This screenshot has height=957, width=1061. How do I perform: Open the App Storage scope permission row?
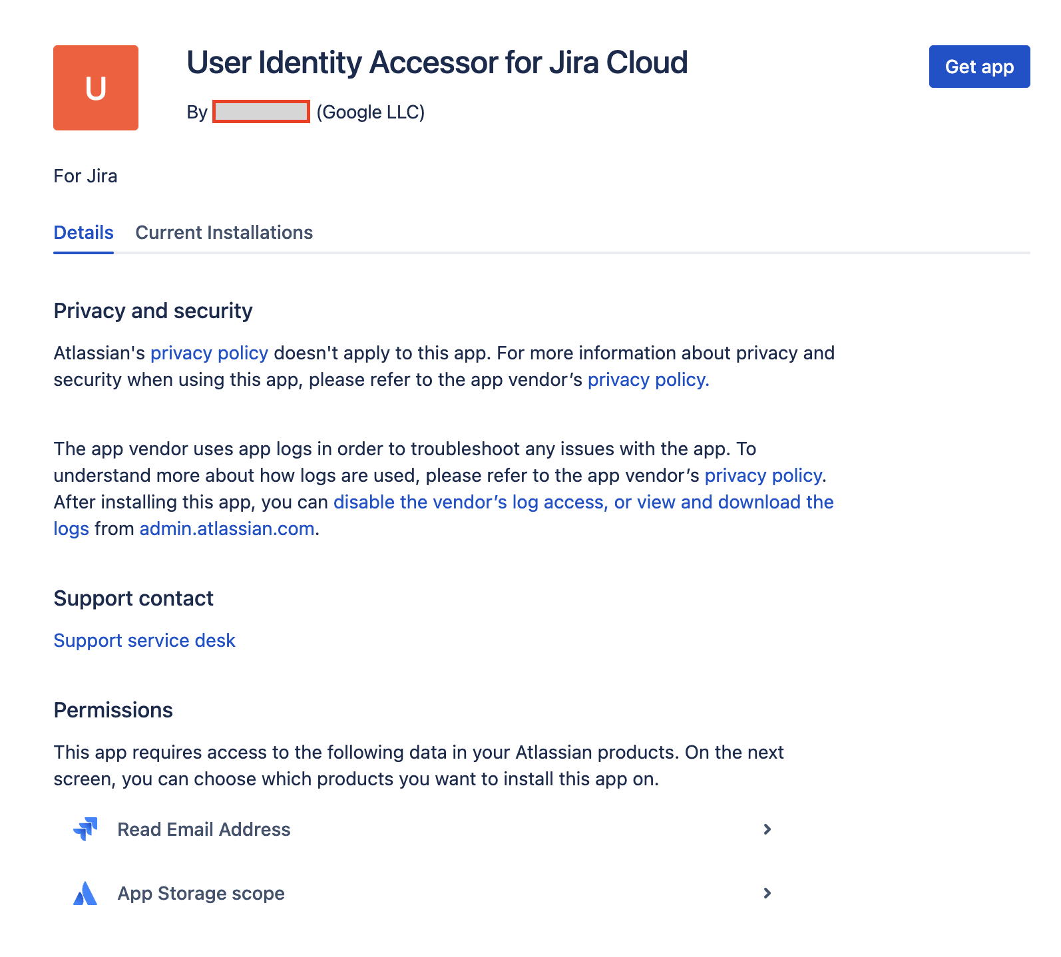pos(201,893)
